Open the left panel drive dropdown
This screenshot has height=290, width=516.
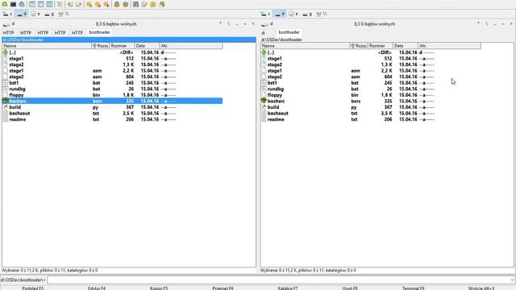[x=9, y=23]
